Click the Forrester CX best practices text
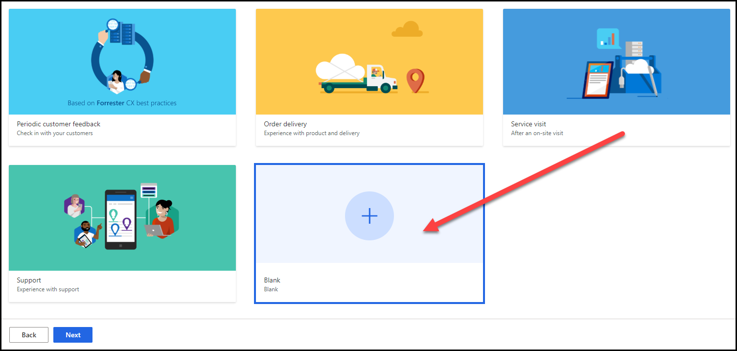737x351 pixels. coord(122,103)
